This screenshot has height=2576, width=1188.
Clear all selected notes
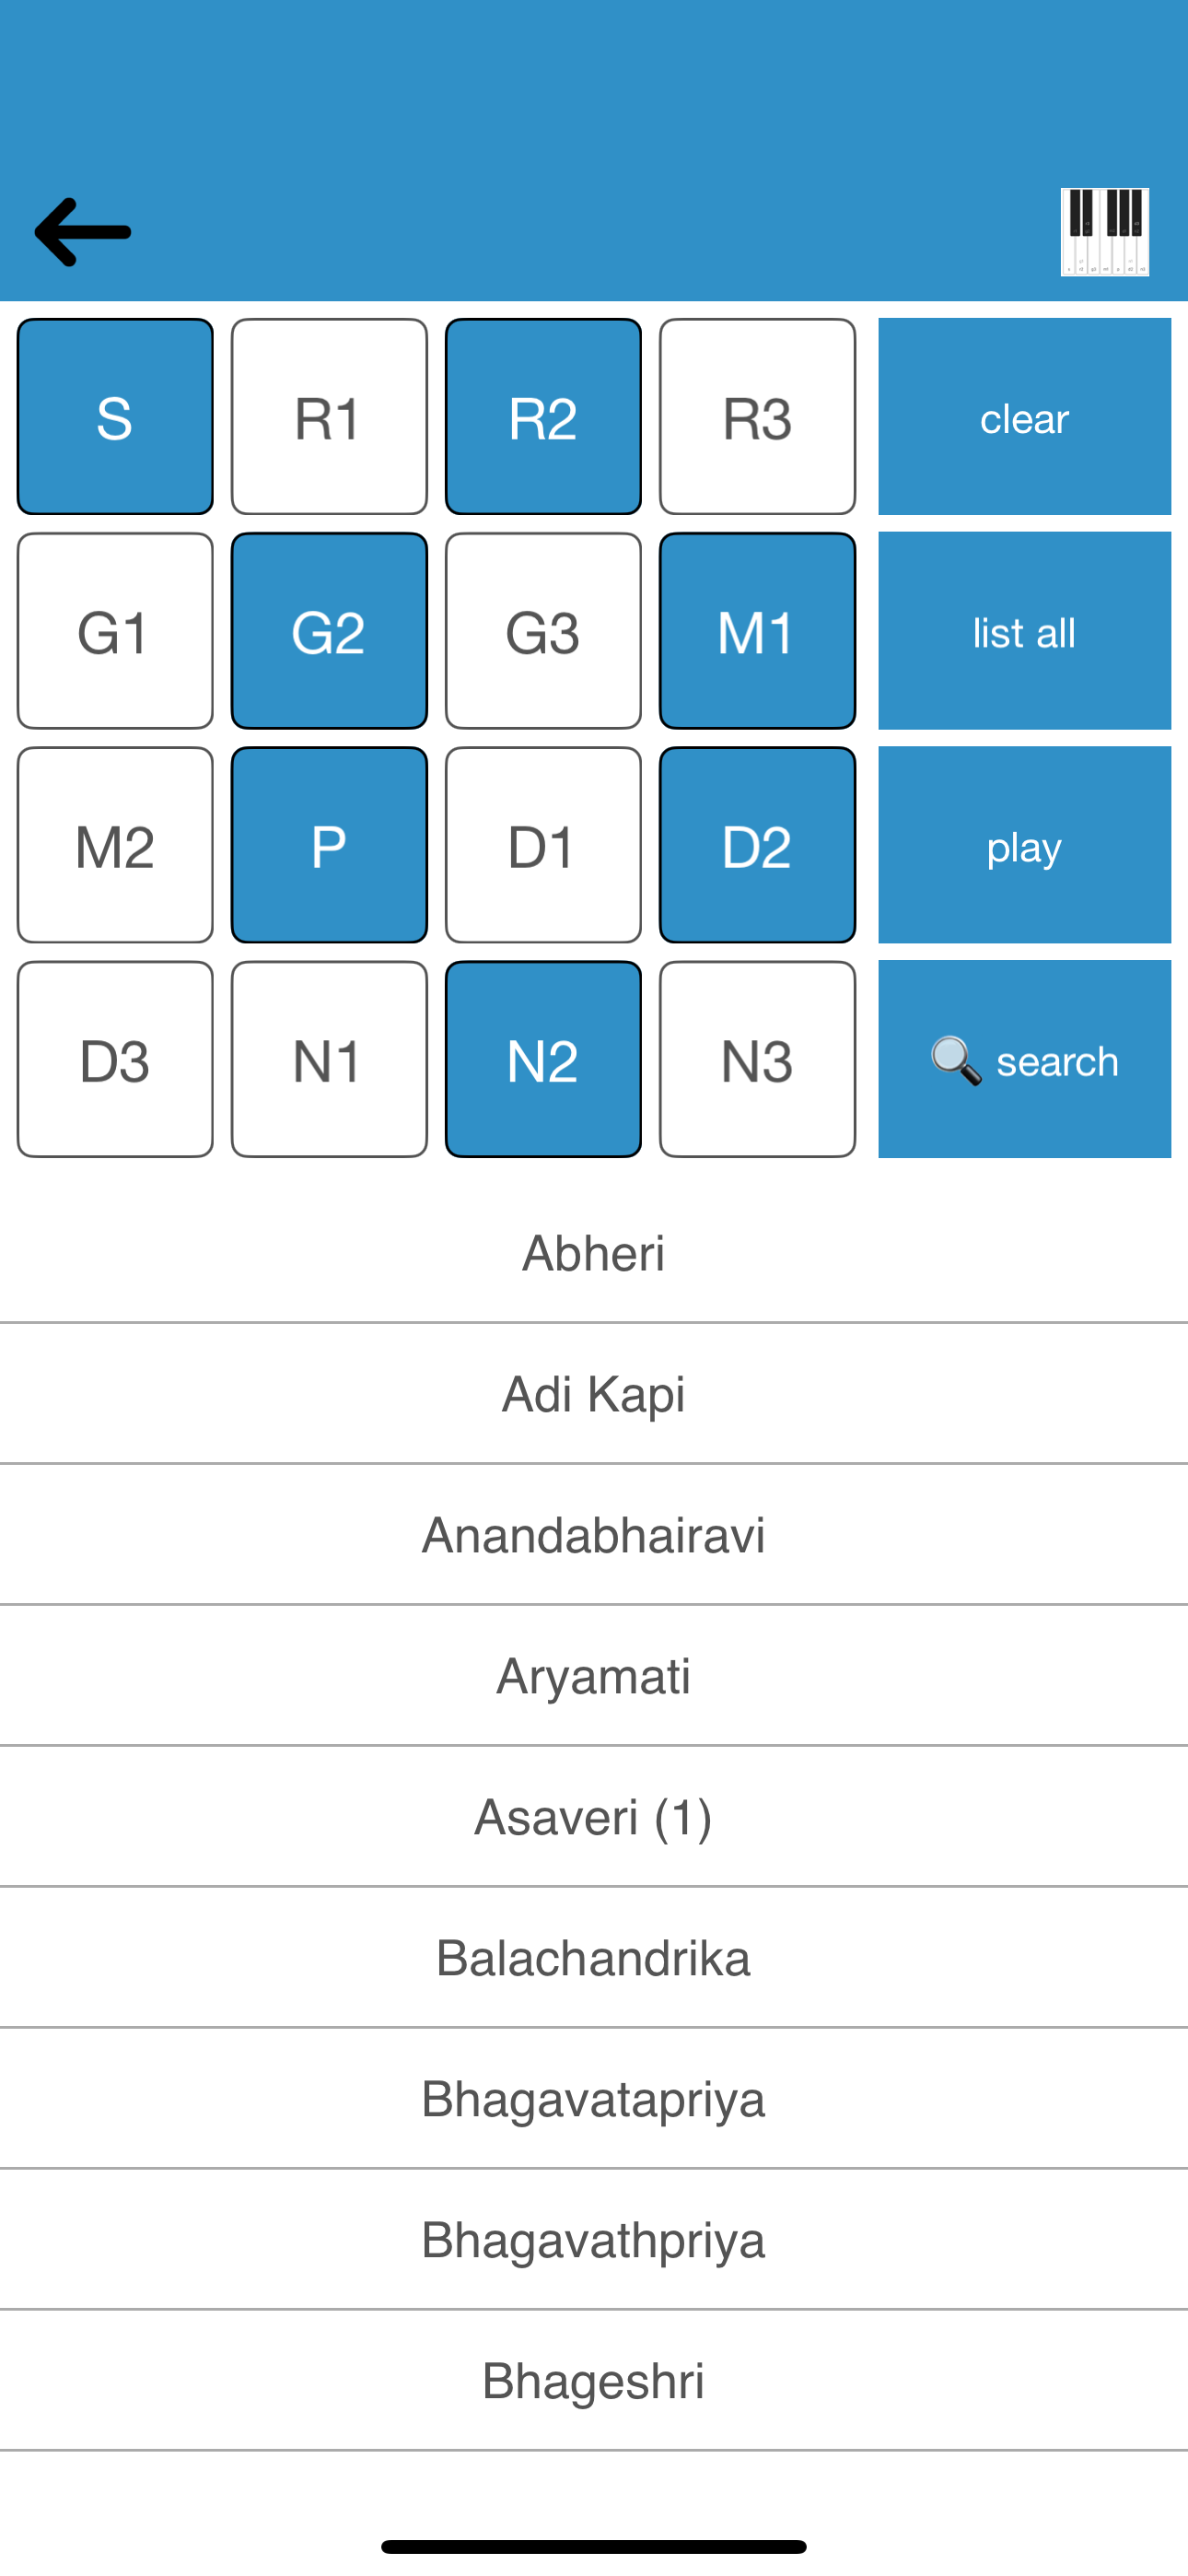click(x=1024, y=417)
